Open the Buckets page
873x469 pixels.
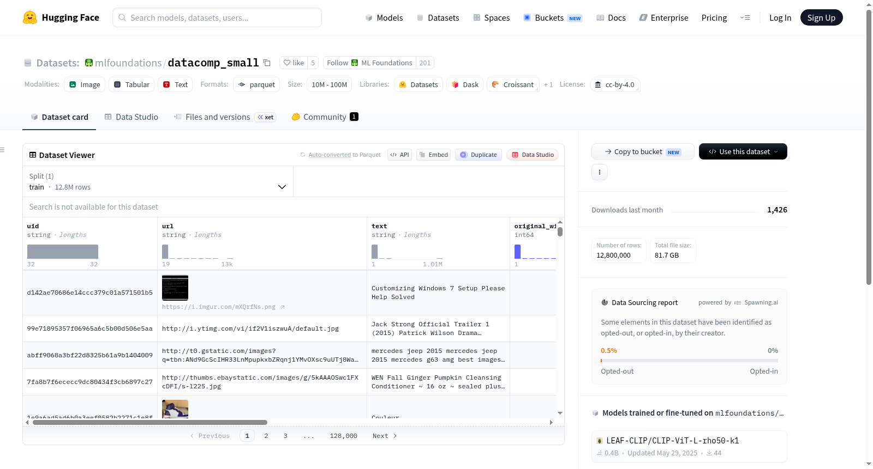point(553,18)
